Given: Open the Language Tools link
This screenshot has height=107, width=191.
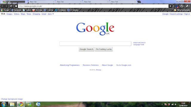Looking at the screenshot, I should 138,45.
